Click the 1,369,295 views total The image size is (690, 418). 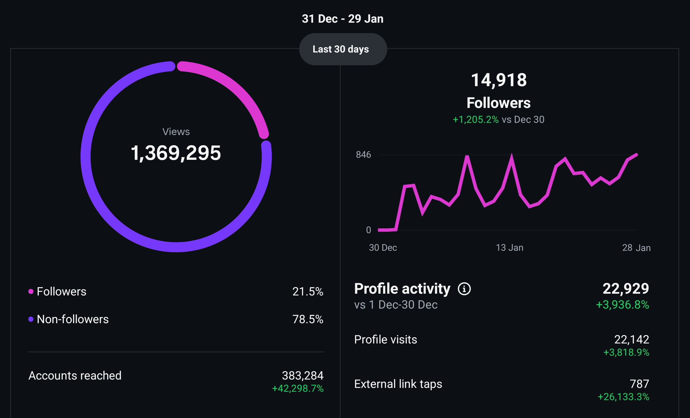tap(176, 153)
